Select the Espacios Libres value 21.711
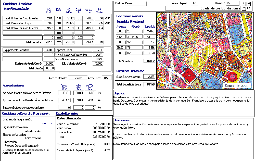The height and width of the screenshot is (161, 255). point(97,50)
